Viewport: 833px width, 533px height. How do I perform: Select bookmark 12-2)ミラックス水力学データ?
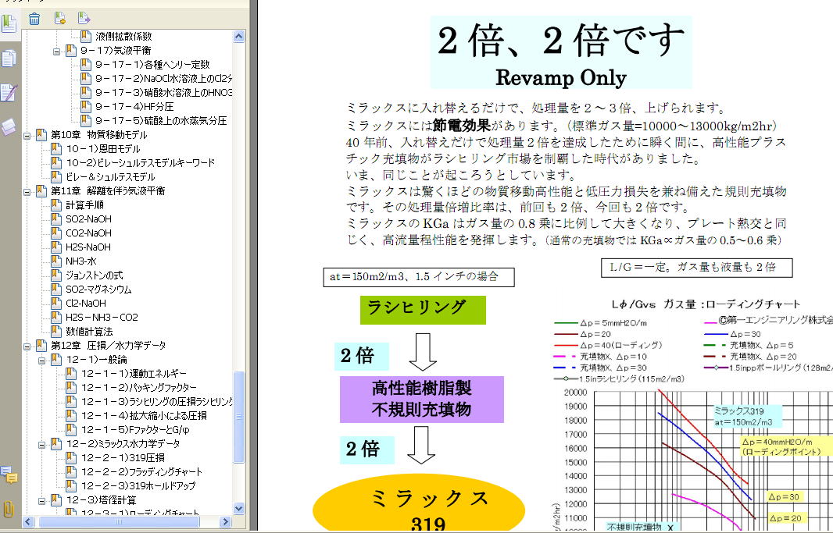click(123, 443)
